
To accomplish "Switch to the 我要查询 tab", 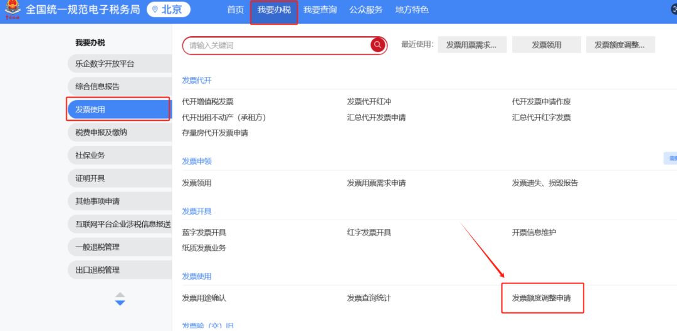I will click(320, 10).
